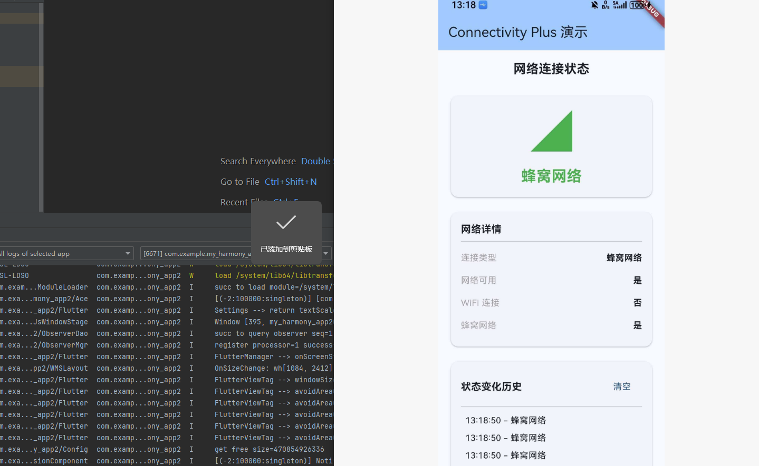Tap the 蜂窝网络 label in details list
The image size is (759, 466).
(x=478, y=325)
